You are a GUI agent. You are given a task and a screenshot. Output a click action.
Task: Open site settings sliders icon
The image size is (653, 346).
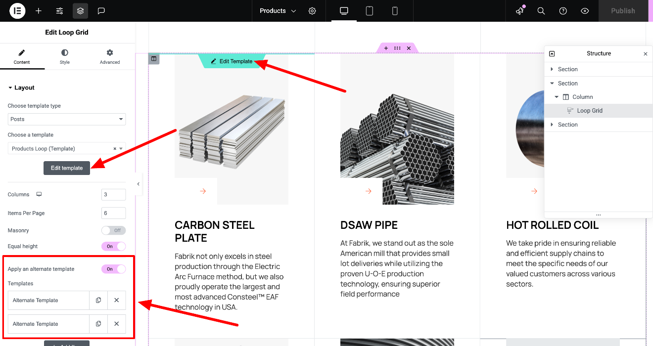click(59, 11)
